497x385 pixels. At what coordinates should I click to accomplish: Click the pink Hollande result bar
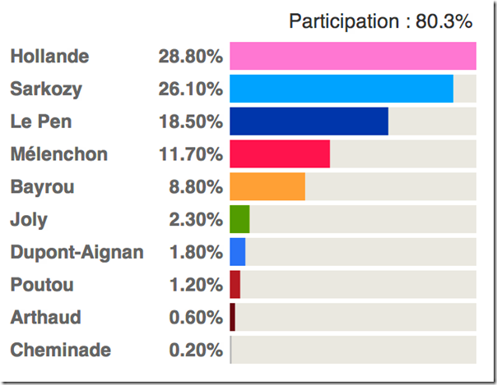[x=352, y=56]
